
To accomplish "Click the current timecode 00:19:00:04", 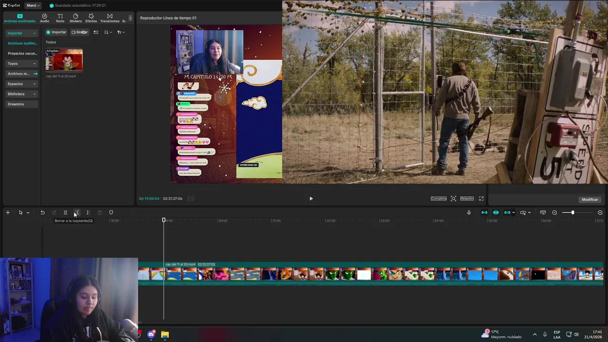I will click(149, 199).
